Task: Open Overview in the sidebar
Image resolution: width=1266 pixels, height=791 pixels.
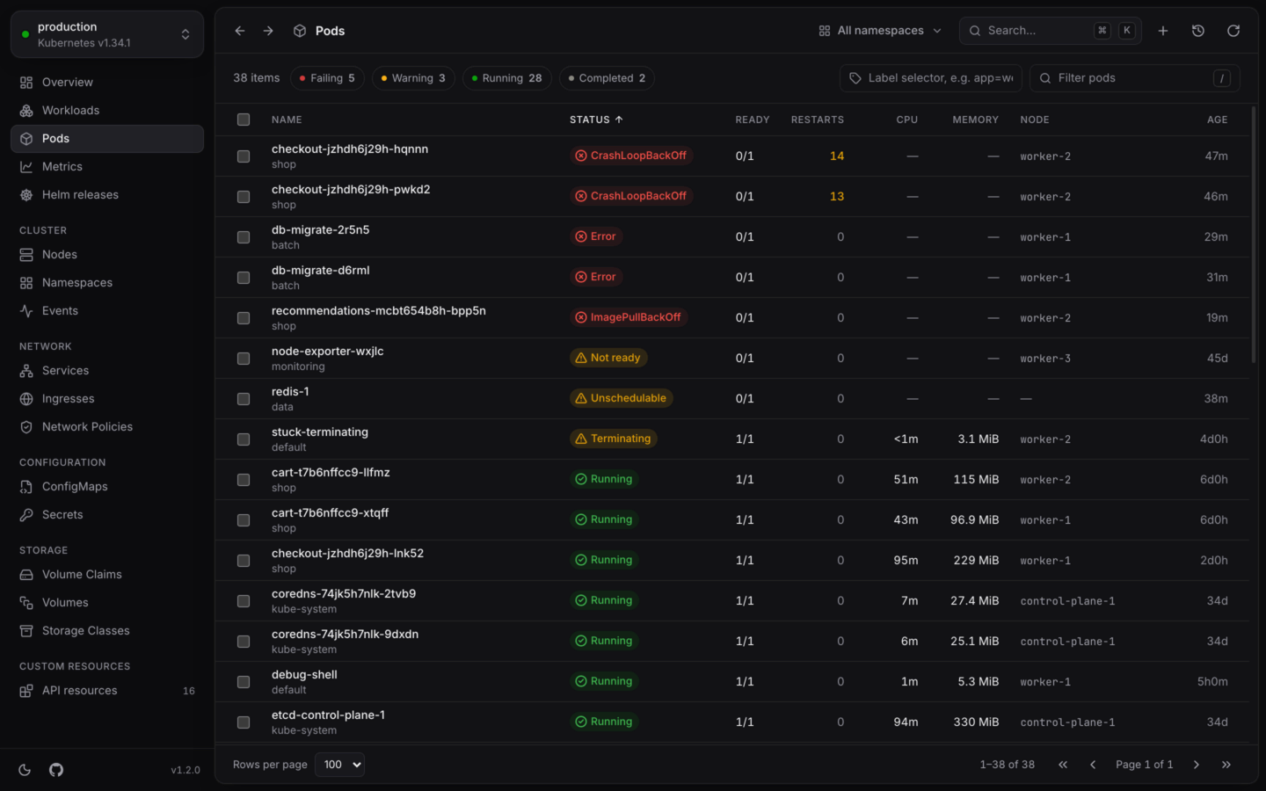Action: pos(107,83)
